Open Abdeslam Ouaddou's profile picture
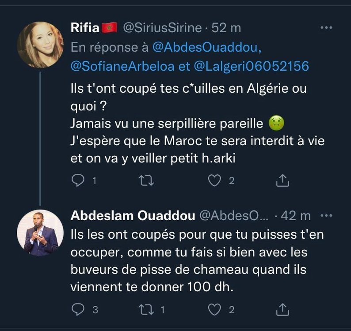The image size is (351, 331). pos(40,233)
